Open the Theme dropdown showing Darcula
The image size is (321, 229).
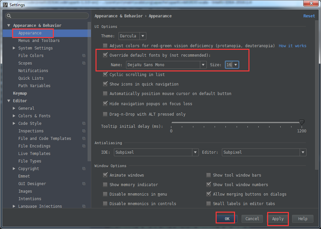coord(132,36)
